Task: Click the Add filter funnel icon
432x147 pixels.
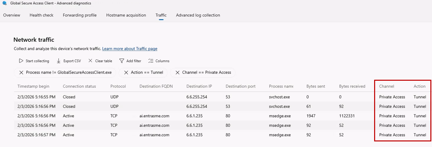Action: point(122,61)
